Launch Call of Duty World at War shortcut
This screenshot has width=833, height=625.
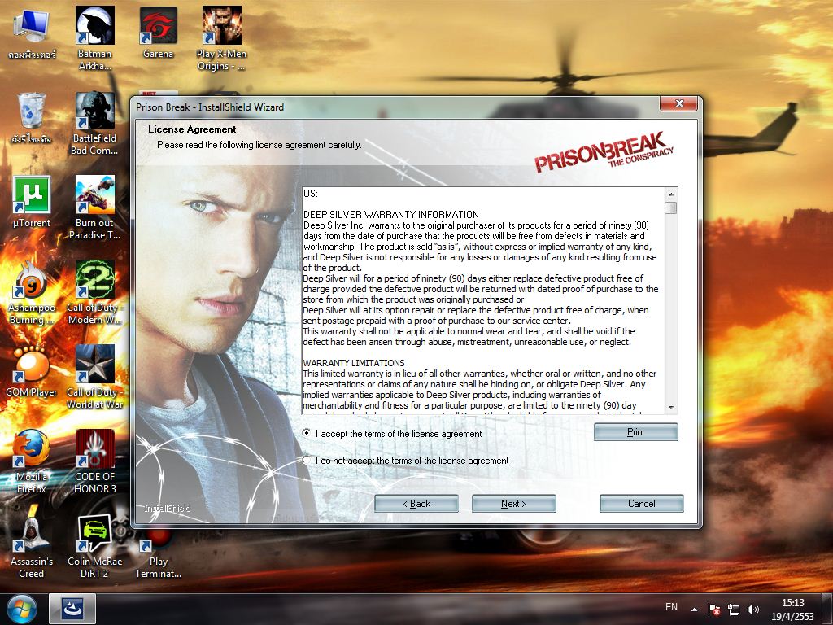94,376
